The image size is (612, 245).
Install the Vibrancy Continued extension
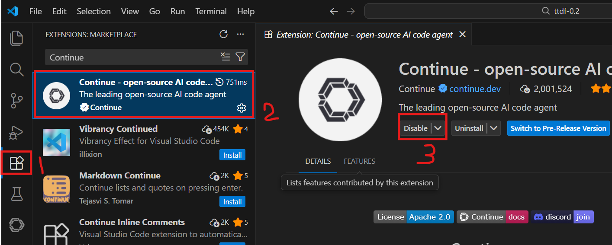coord(232,155)
